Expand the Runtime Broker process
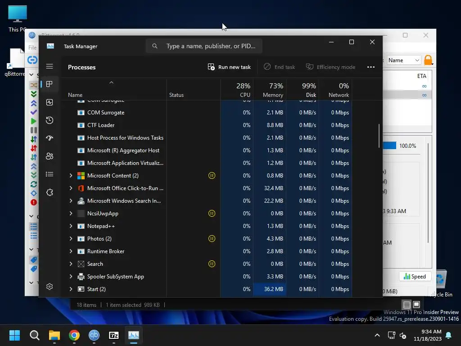The height and width of the screenshot is (346, 461). [x=71, y=251]
